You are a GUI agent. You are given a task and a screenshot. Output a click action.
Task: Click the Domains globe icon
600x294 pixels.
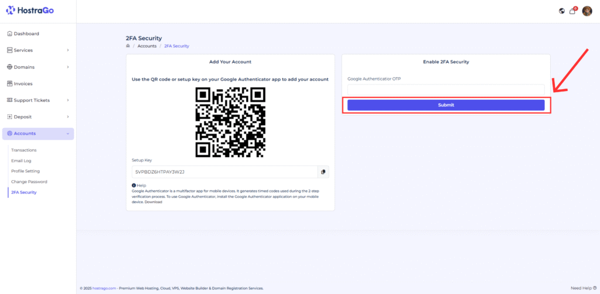click(10, 67)
